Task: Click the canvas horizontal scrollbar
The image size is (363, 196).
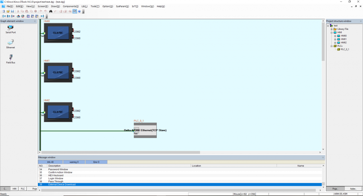Action: pos(120,152)
